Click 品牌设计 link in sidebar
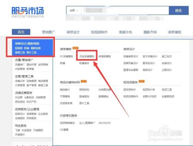The width and height of the screenshot is (193, 146). click(x=20, y=114)
